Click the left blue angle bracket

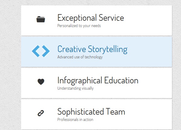pos(36,51)
